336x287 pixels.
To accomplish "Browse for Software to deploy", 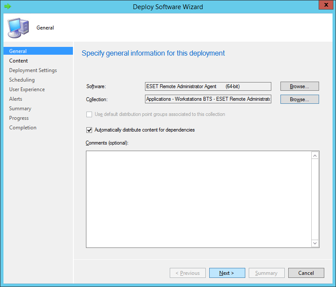I will [x=300, y=86].
